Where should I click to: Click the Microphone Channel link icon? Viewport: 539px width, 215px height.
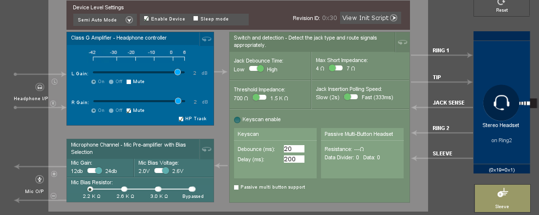point(206,149)
